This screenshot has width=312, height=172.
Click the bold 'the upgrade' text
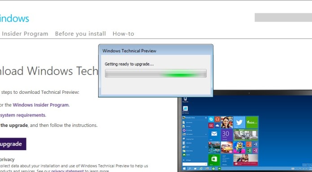click(14, 126)
